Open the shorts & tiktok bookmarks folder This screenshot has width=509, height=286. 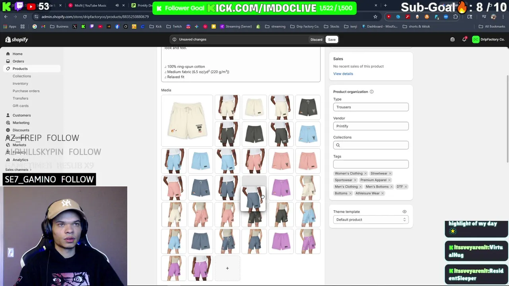416,27
